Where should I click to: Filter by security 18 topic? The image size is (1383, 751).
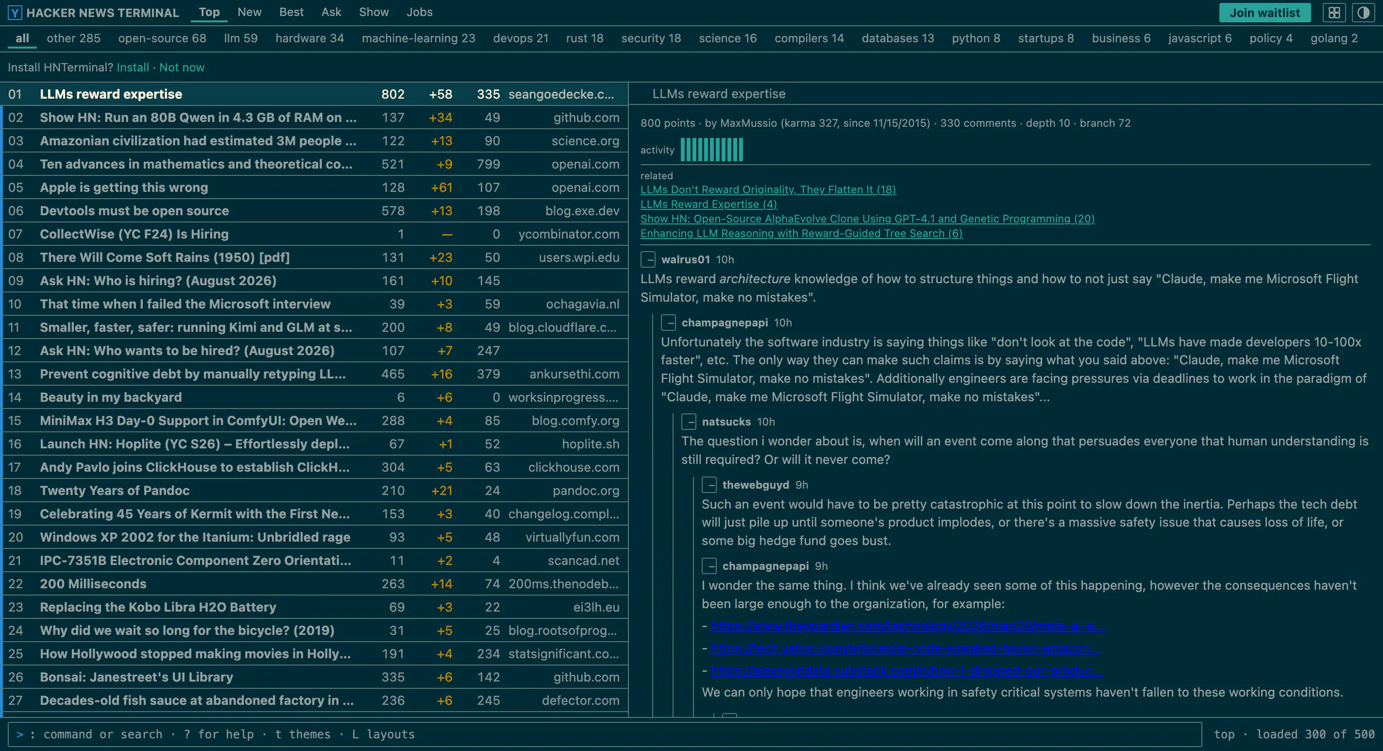coord(651,39)
